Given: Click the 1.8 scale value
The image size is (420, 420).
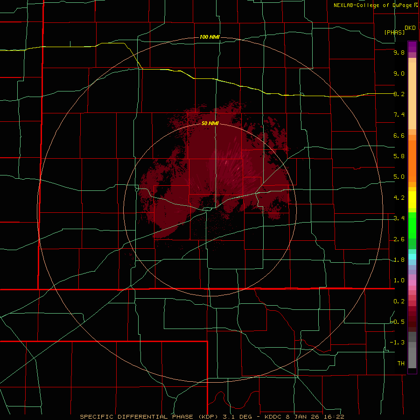Looking at the screenshot, I should (x=399, y=260).
